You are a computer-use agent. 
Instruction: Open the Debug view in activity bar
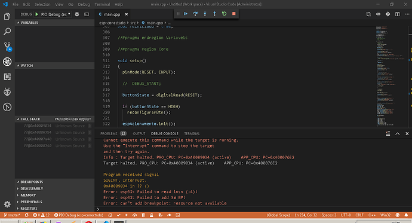7,62
